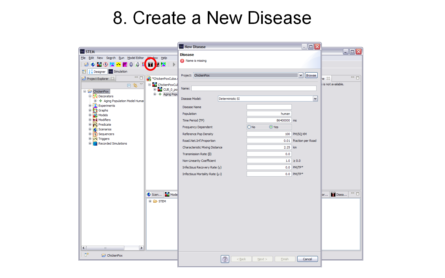
Task: Click the yellow Trigger switch toolbar icon
Action: coord(118,64)
